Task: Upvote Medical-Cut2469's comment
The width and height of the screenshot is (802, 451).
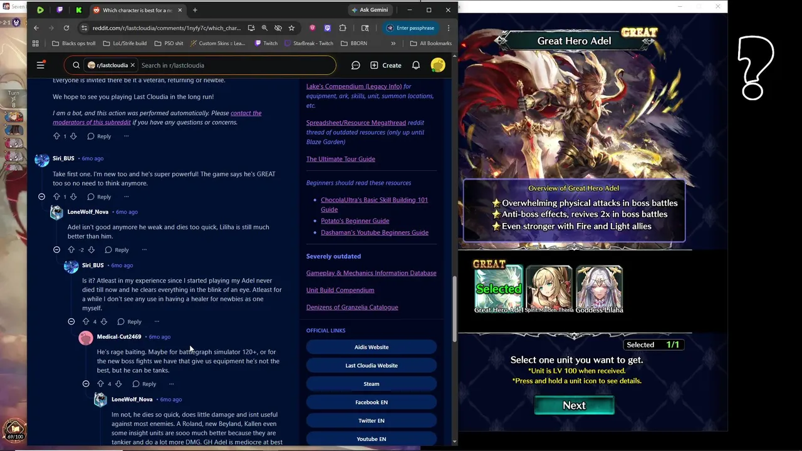Action: 100,383
